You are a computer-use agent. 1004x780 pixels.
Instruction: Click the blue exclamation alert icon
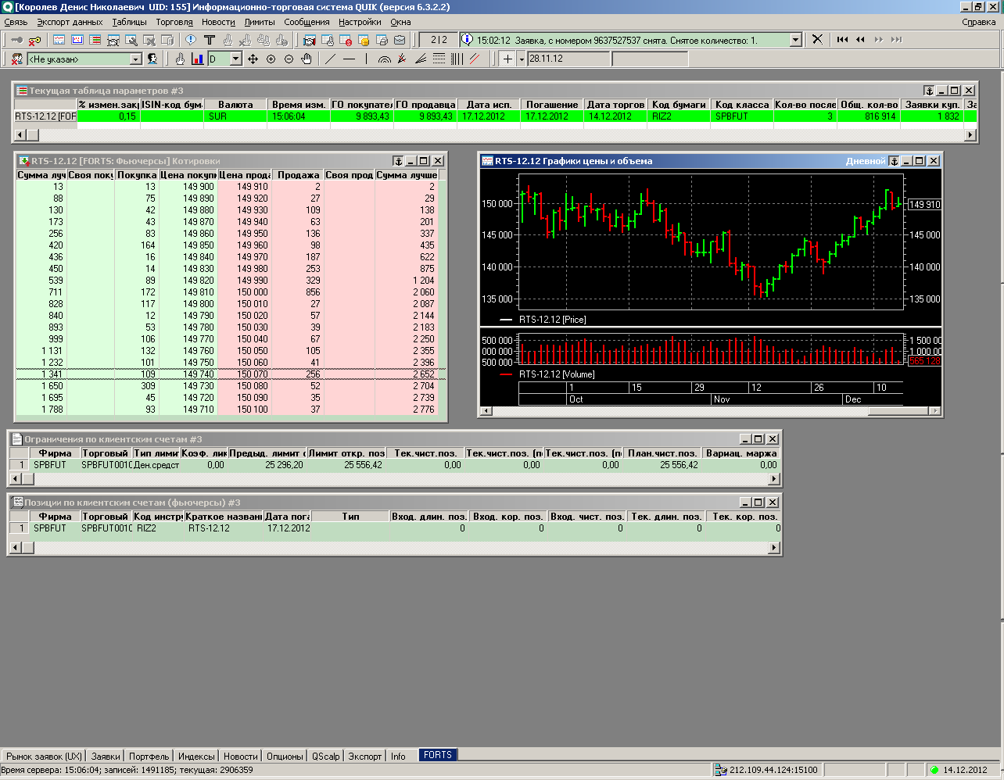pyautogui.click(x=191, y=40)
